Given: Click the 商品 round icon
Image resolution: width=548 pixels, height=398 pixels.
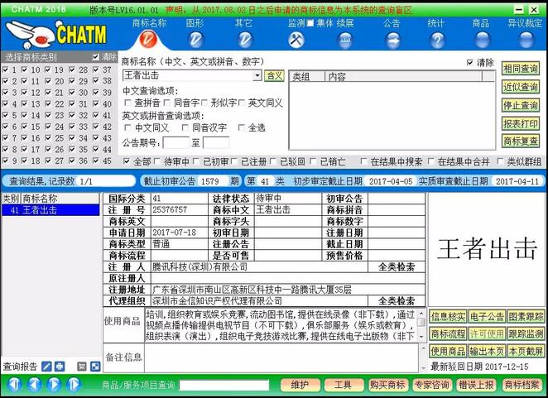Looking at the screenshot, I should (x=482, y=40).
